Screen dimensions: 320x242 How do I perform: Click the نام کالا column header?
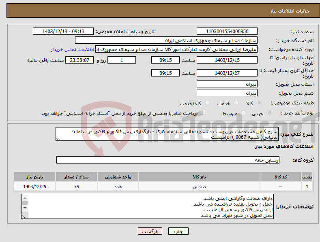tap(199, 177)
